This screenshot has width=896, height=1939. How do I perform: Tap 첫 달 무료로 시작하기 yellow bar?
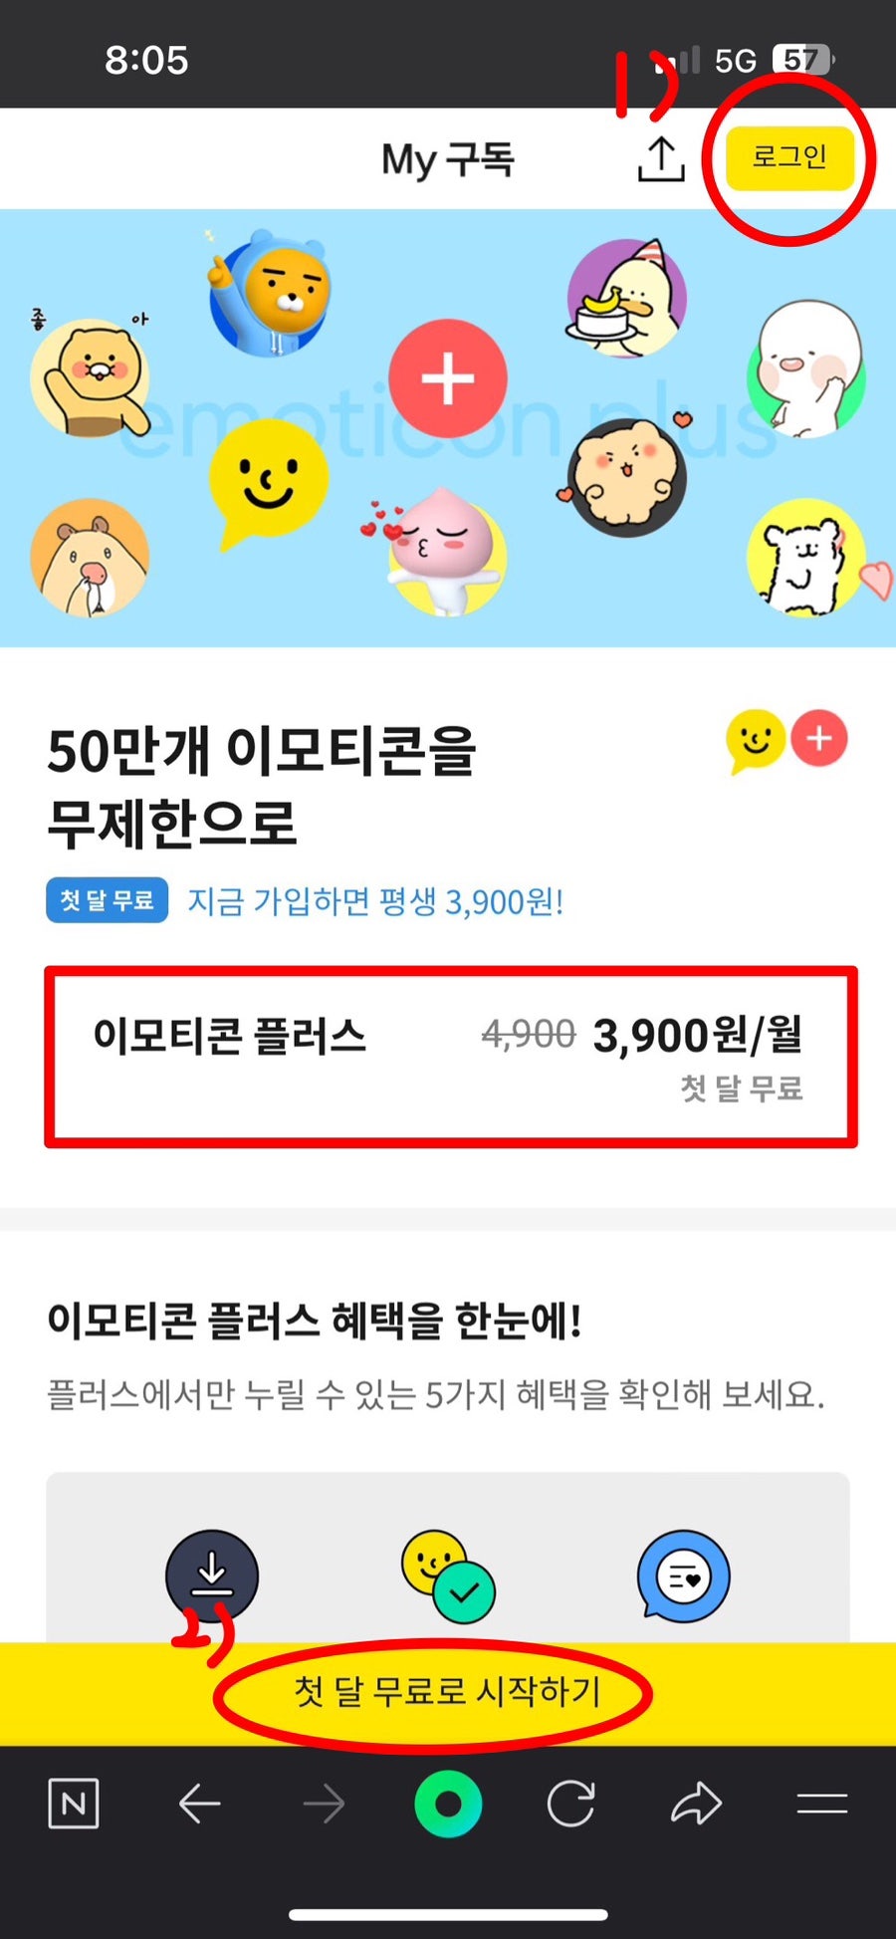pos(448,1693)
